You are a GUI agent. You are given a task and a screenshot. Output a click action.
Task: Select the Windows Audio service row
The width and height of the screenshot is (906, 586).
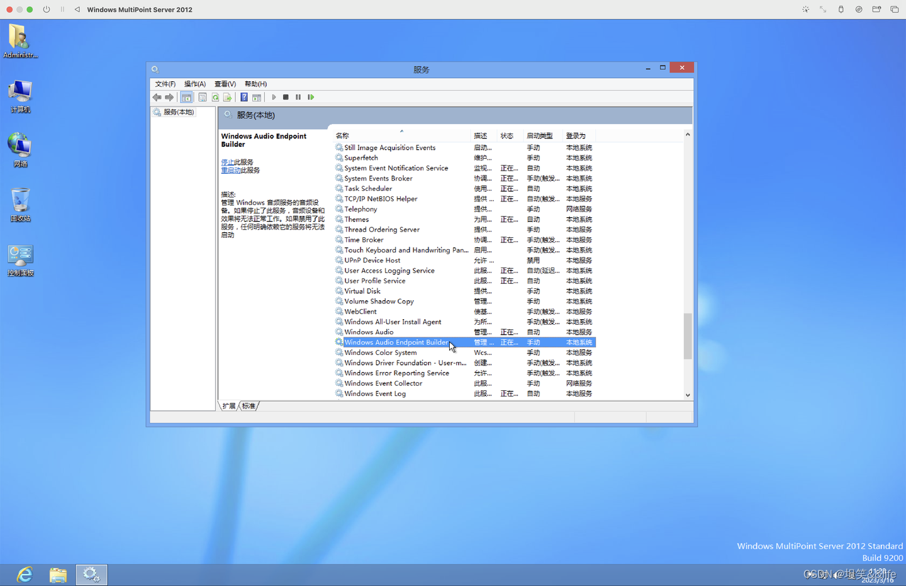point(465,332)
